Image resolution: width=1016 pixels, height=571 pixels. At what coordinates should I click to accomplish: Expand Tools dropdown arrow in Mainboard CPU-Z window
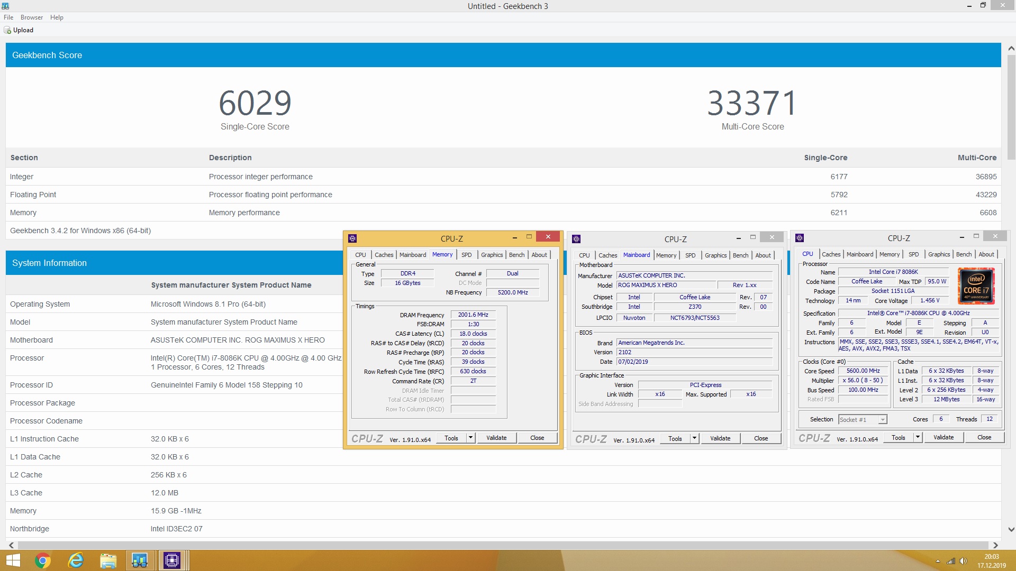click(694, 438)
